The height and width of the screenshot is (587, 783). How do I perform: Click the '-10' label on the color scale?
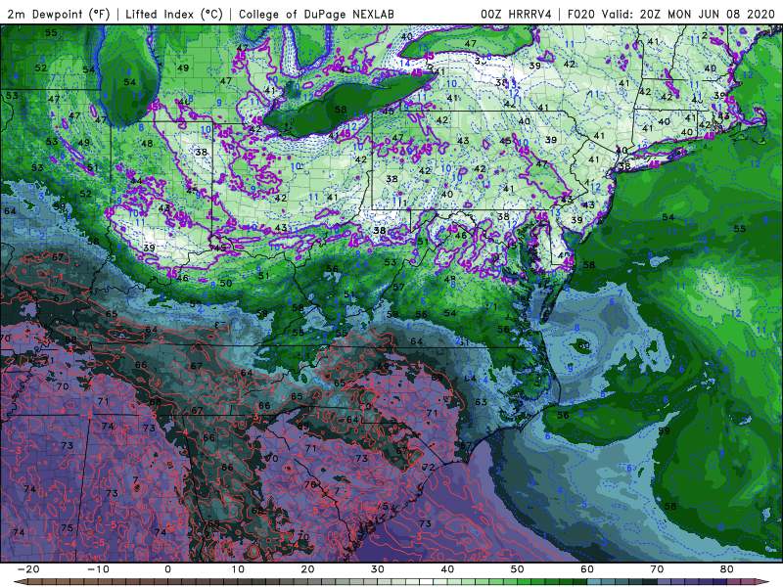(98, 569)
